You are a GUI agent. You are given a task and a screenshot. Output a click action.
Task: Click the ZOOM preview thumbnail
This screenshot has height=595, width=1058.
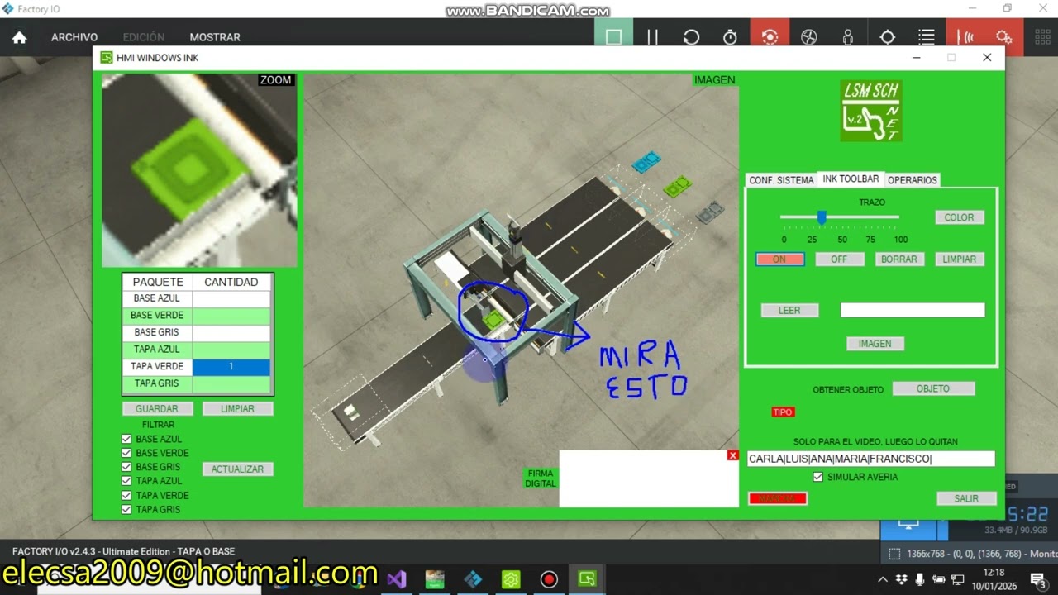(x=199, y=170)
